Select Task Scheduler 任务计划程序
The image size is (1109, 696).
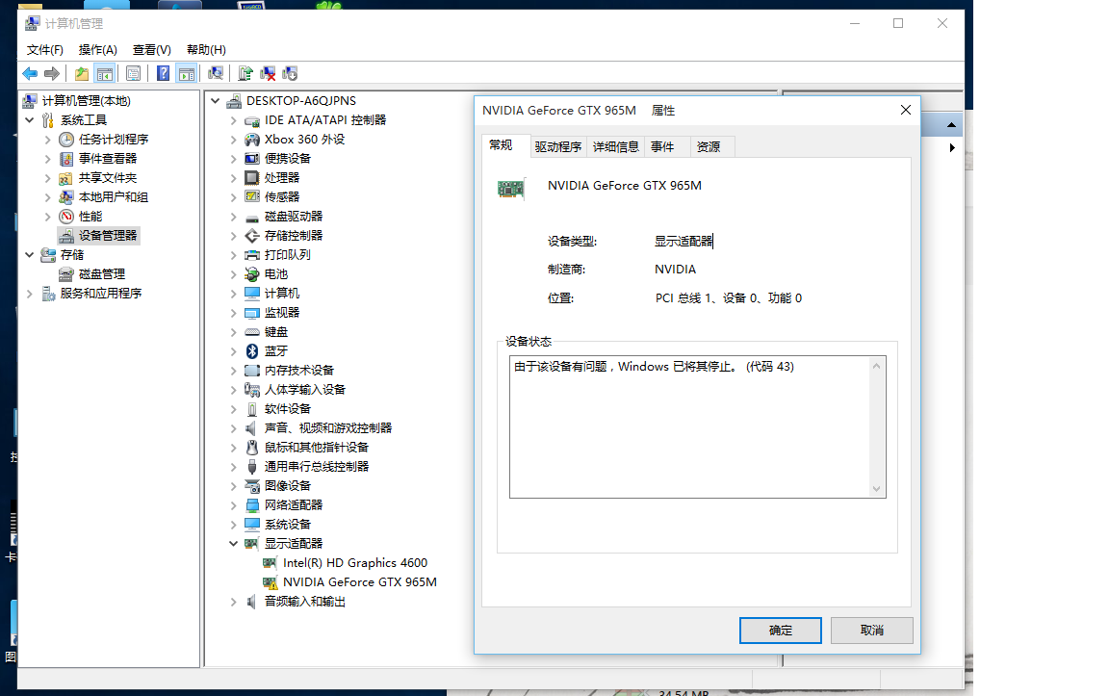pos(114,140)
